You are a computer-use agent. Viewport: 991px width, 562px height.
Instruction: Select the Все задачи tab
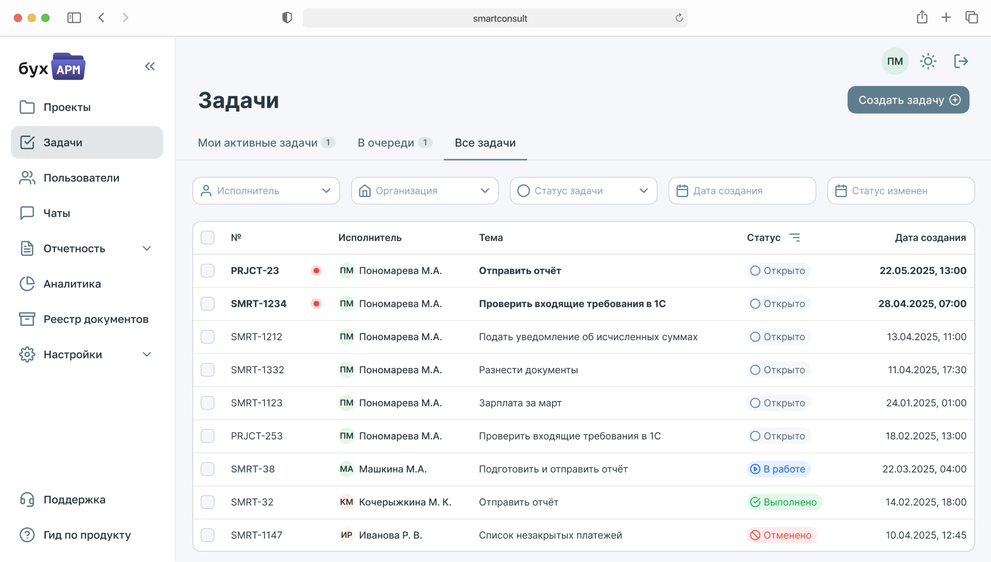pos(485,143)
